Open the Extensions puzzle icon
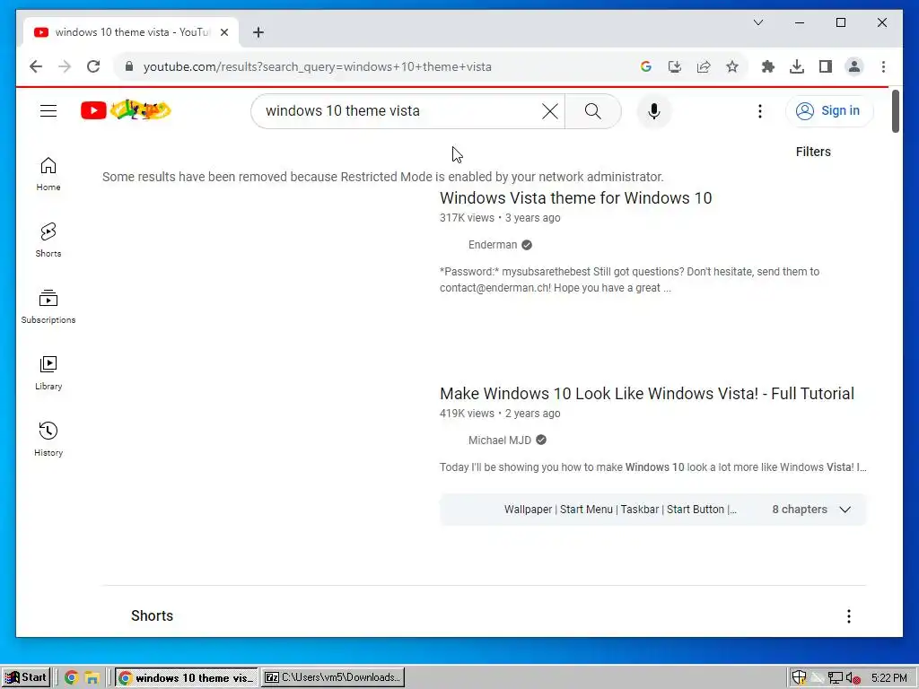The image size is (919, 689). tap(768, 66)
